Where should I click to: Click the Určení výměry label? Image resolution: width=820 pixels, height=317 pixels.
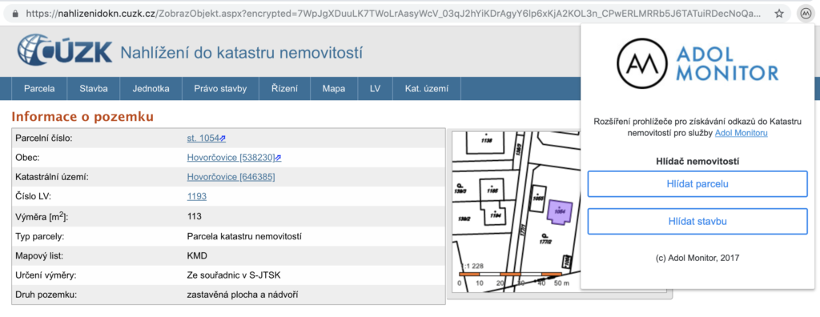46,275
